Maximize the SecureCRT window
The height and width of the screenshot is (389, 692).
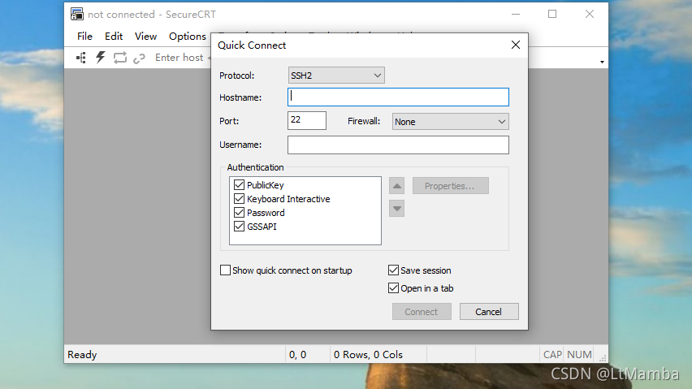coord(552,14)
